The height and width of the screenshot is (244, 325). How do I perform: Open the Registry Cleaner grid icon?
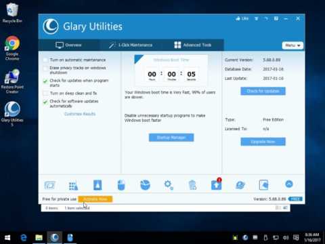pos(73,186)
